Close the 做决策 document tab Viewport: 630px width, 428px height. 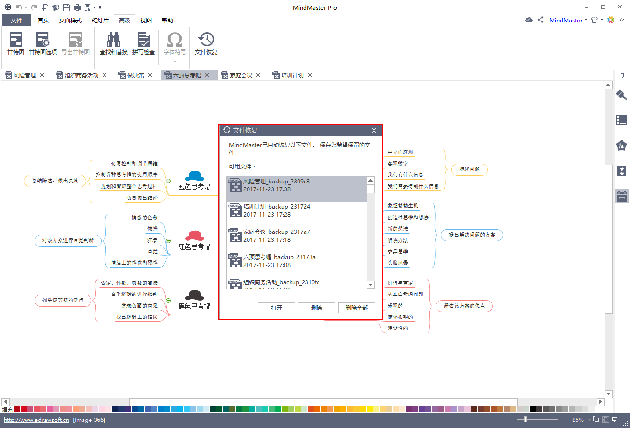point(150,75)
